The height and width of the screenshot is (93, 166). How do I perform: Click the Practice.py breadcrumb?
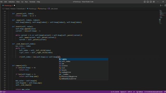click(32, 9)
